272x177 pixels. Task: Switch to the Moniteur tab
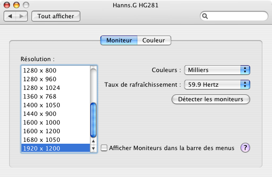(x=119, y=41)
